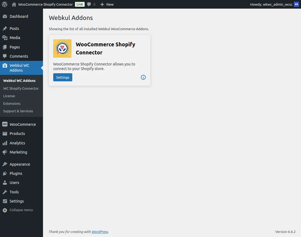Open Products via the box icon
The width and height of the screenshot is (301, 237).
click(x=4, y=134)
